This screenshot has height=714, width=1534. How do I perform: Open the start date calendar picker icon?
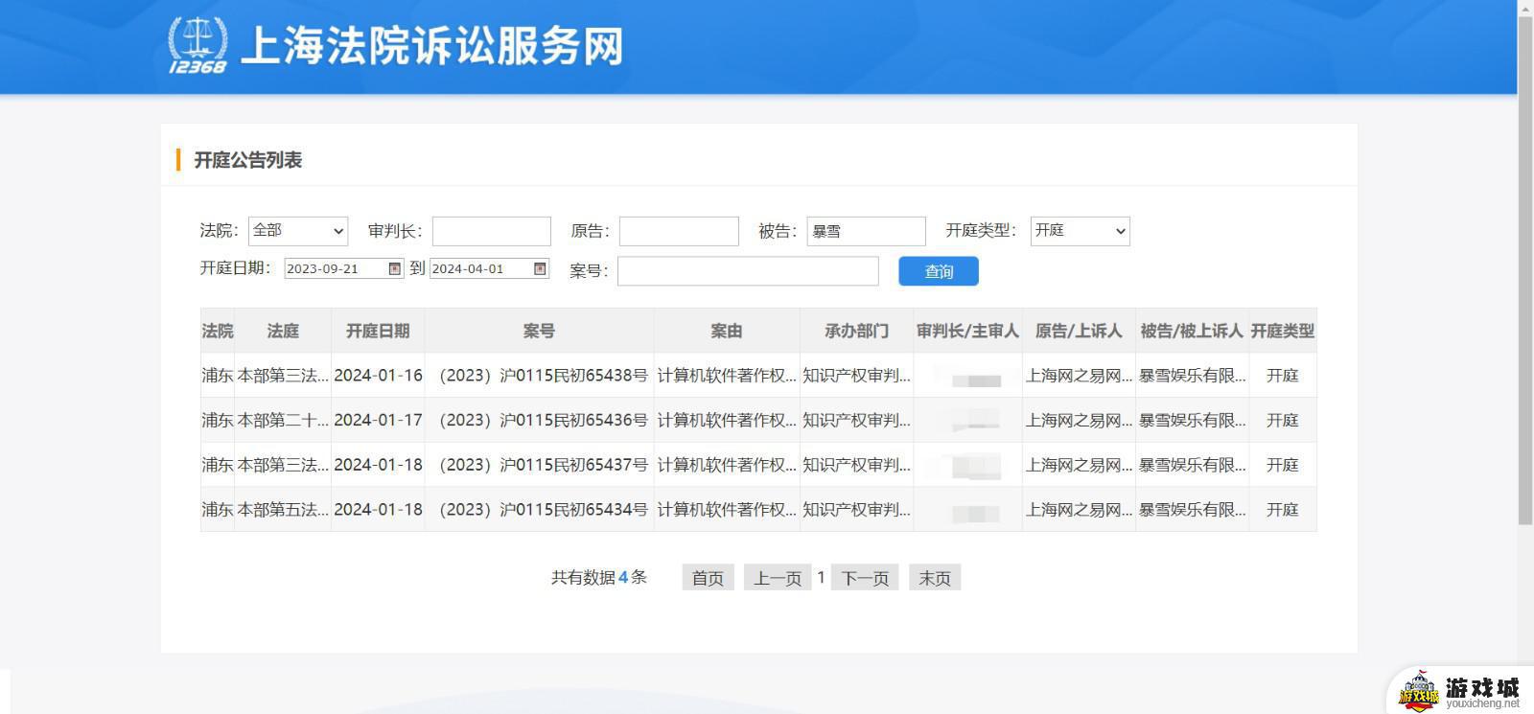click(394, 269)
